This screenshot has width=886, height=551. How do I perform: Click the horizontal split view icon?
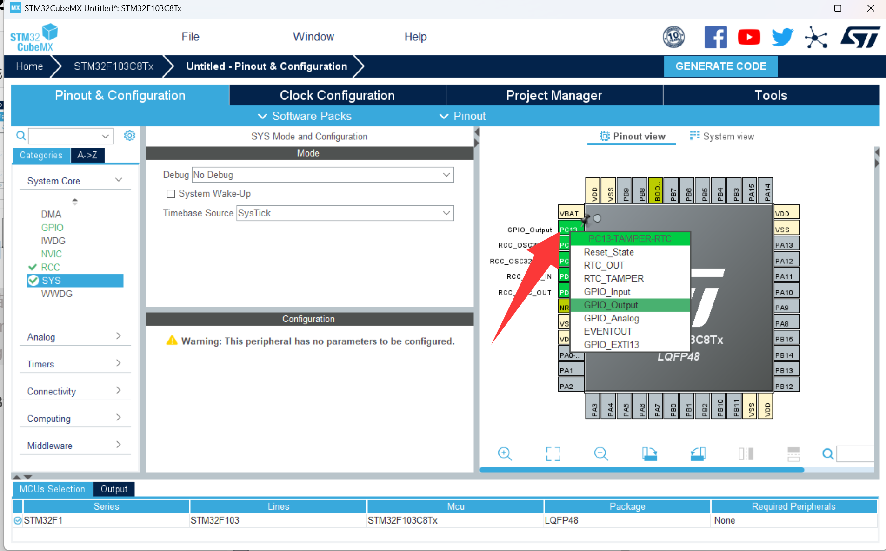[794, 453]
